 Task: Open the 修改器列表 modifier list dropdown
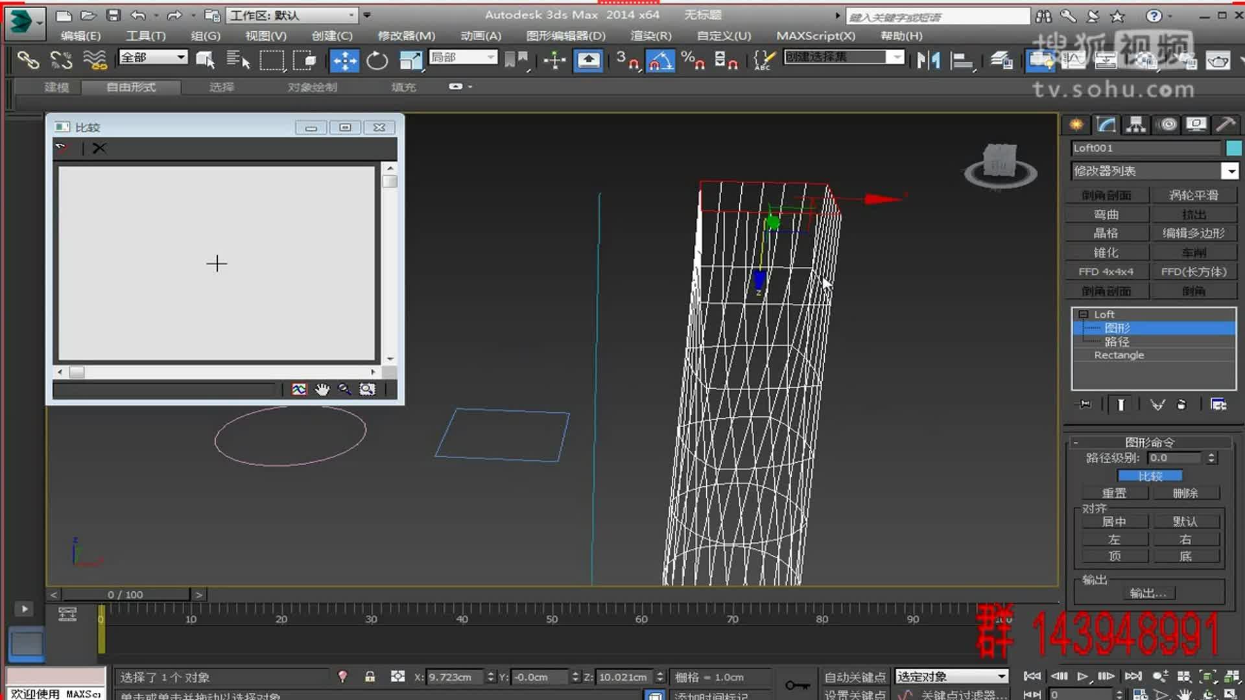1230,170
